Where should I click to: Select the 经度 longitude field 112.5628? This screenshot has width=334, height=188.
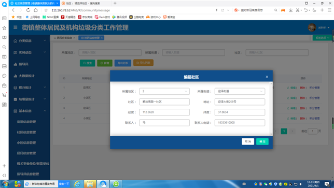click(164, 112)
